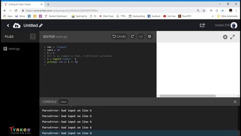This screenshot has width=241, height=136.
Task: Click the horizontal scrollbar in output panel
Action: [x=188, y=96]
